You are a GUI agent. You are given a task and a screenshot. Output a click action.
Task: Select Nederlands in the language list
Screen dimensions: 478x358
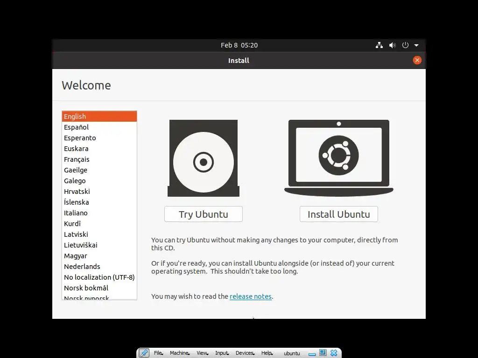99,266
